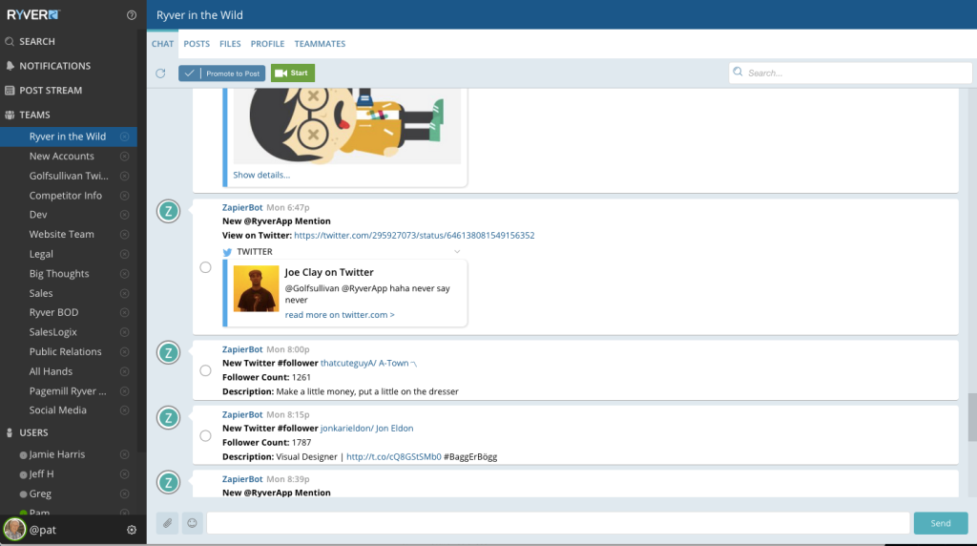The width and height of the screenshot is (977, 546).
Task: Click Joe Clay's tweet profile thumbnail
Action: [256, 288]
